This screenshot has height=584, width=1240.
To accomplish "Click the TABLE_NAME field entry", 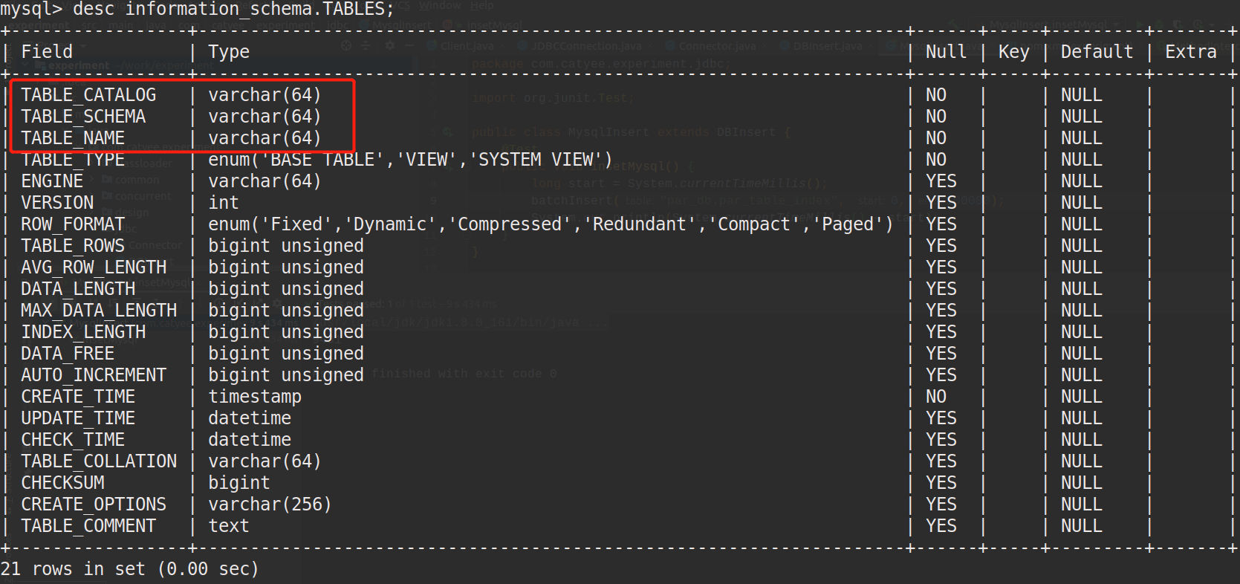I will coord(73,138).
